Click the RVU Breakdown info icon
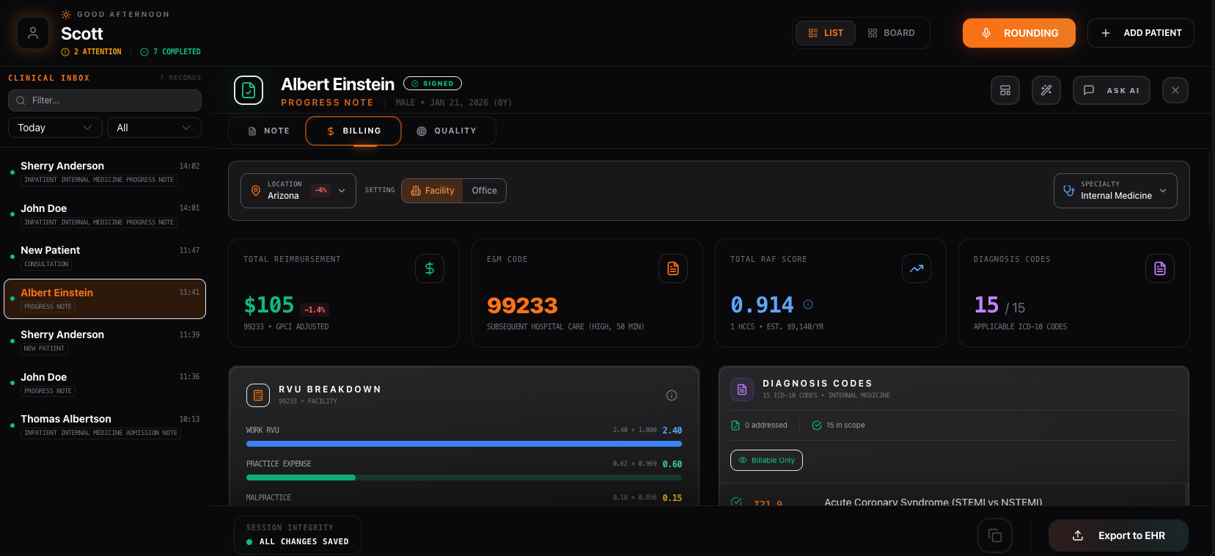This screenshot has width=1215, height=556. pos(671,395)
